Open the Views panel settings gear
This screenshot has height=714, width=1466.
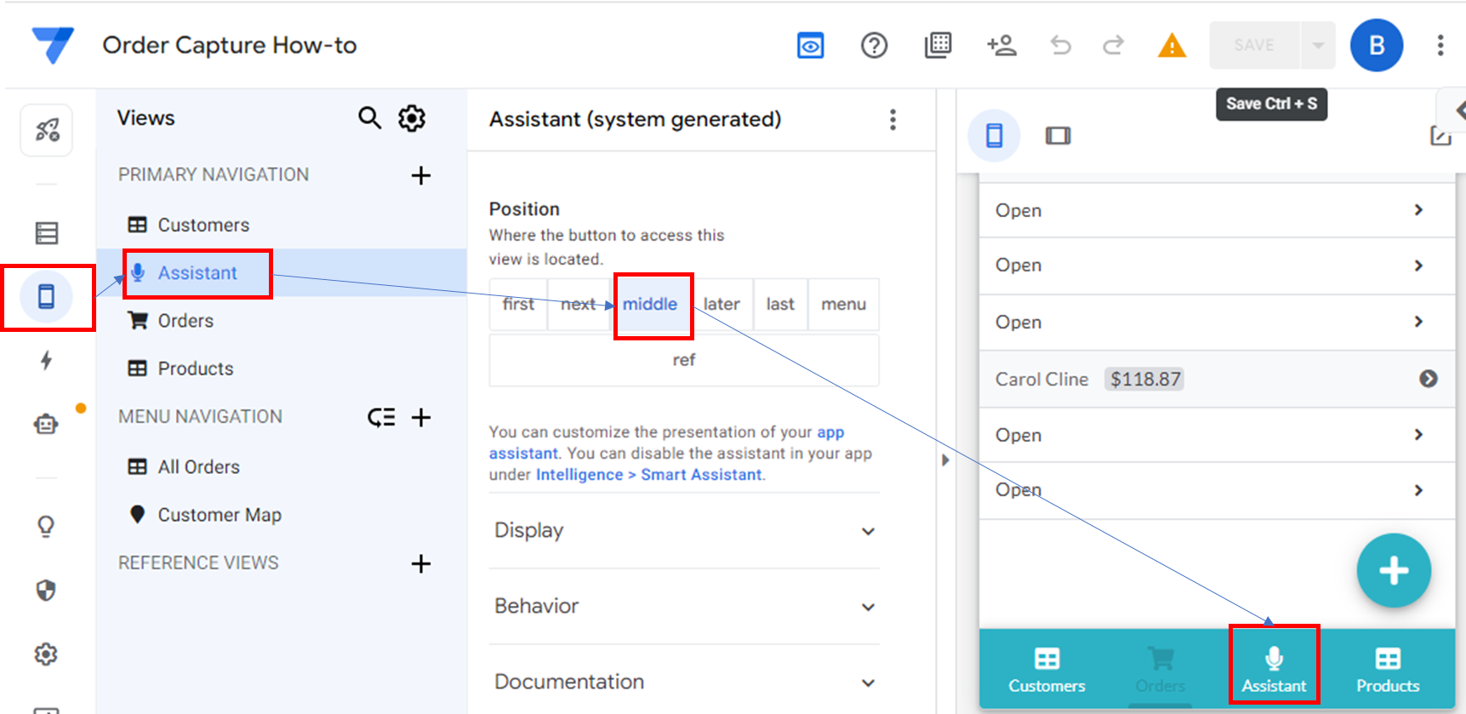412,117
